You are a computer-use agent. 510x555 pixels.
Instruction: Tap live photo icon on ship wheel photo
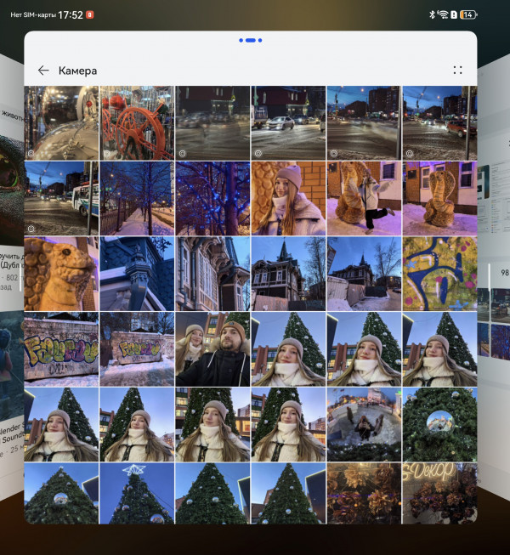[x=106, y=154]
